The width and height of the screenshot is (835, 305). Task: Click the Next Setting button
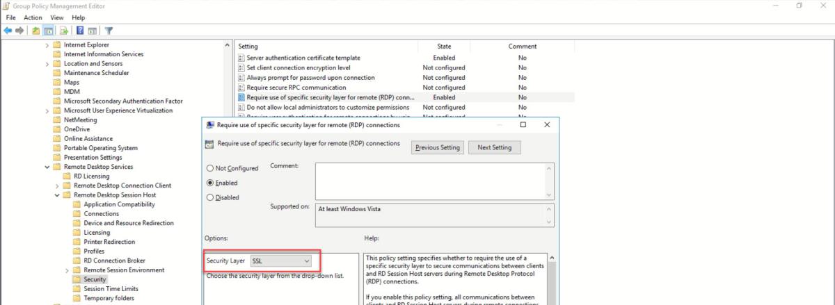point(494,147)
